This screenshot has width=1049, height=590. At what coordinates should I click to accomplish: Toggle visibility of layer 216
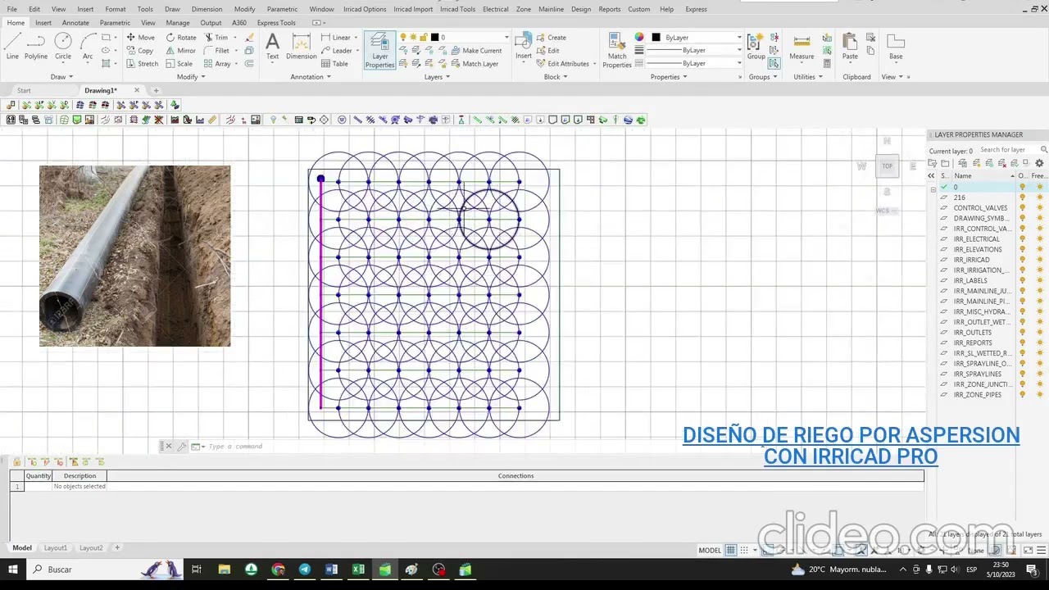pos(1022,197)
